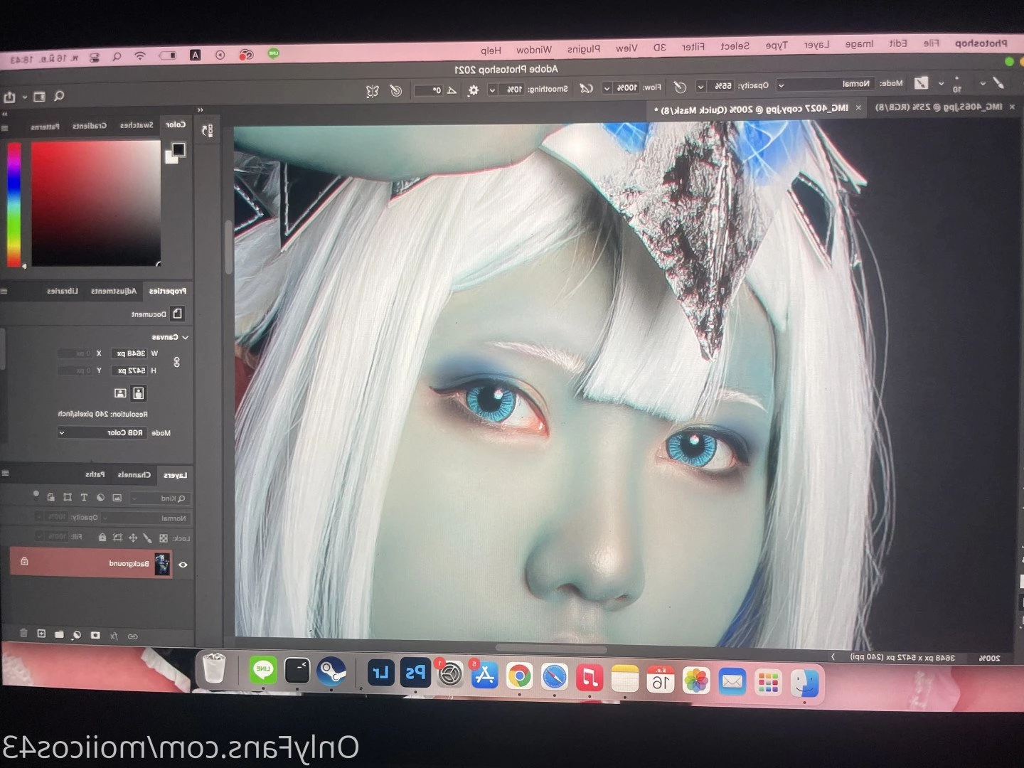
Task: Open Lightroom from the Dock
Action: [x=380, y=673]
